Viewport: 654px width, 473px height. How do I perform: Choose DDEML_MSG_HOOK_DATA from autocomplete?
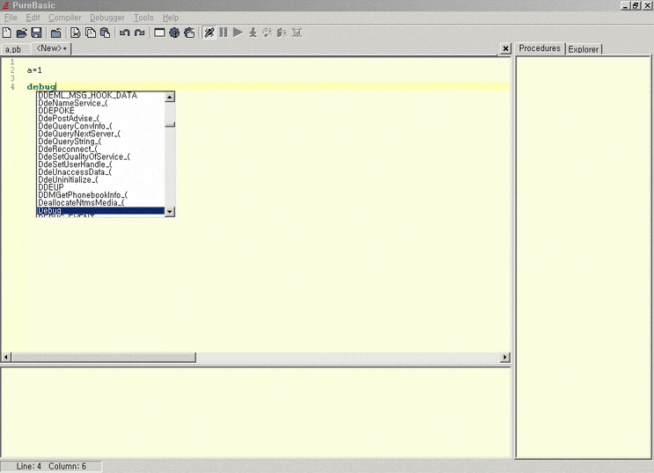[100, 96]
